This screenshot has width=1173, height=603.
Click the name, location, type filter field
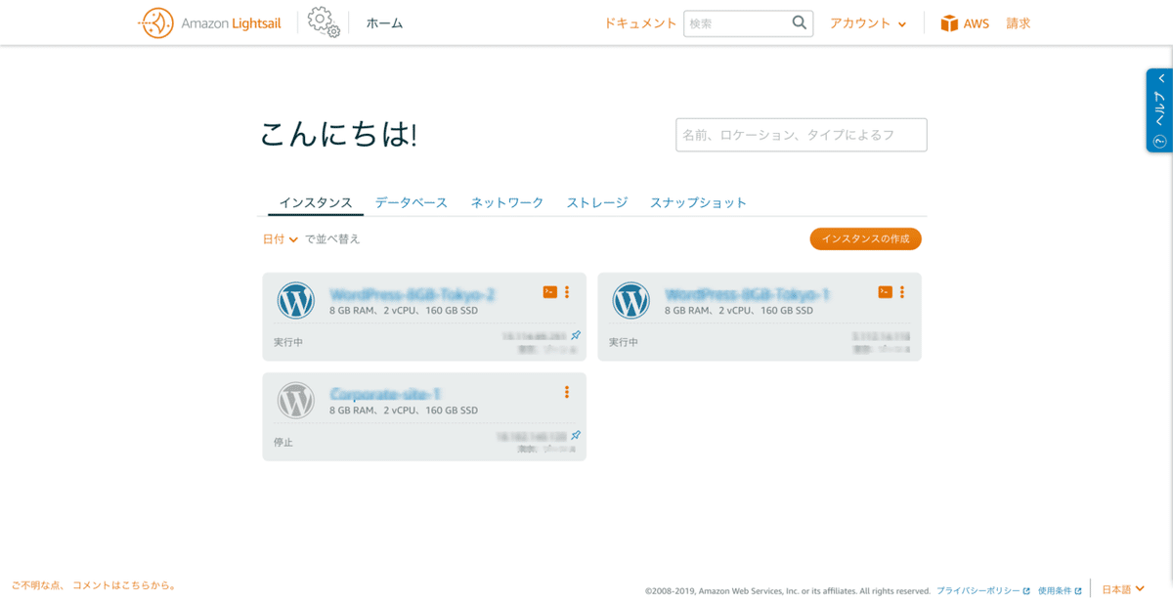[x=802, y=135]
